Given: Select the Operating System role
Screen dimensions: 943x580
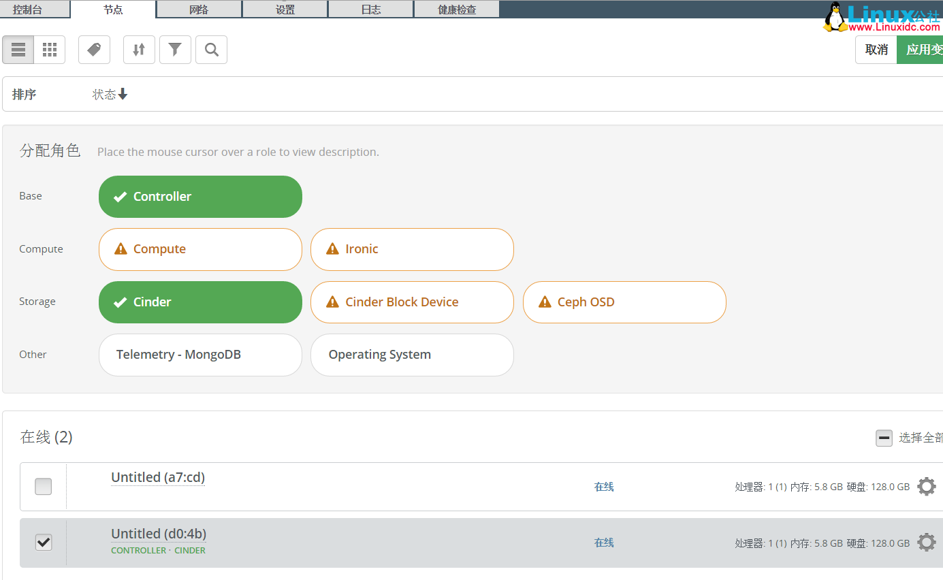Looking at the screenshot, I should (x=412, y=355).
